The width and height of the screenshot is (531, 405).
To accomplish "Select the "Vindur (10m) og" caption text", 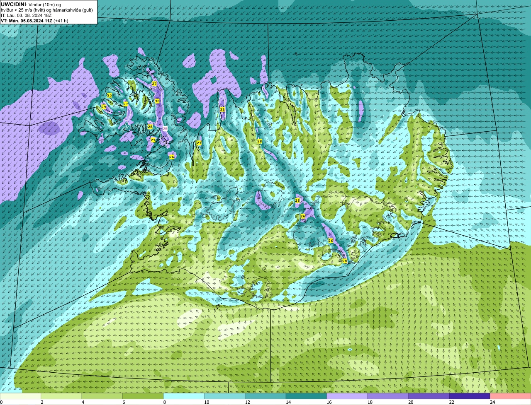I will (x=44, y=5).
